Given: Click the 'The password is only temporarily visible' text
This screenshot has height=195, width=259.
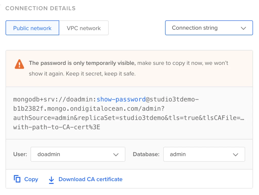Looking at the screenshot, I should [82, 63].
